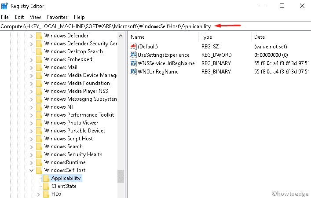The height and width of the screenshot is (198, 311).
Task: Click the ClientState folder icon
Action: tap(45, 186)
